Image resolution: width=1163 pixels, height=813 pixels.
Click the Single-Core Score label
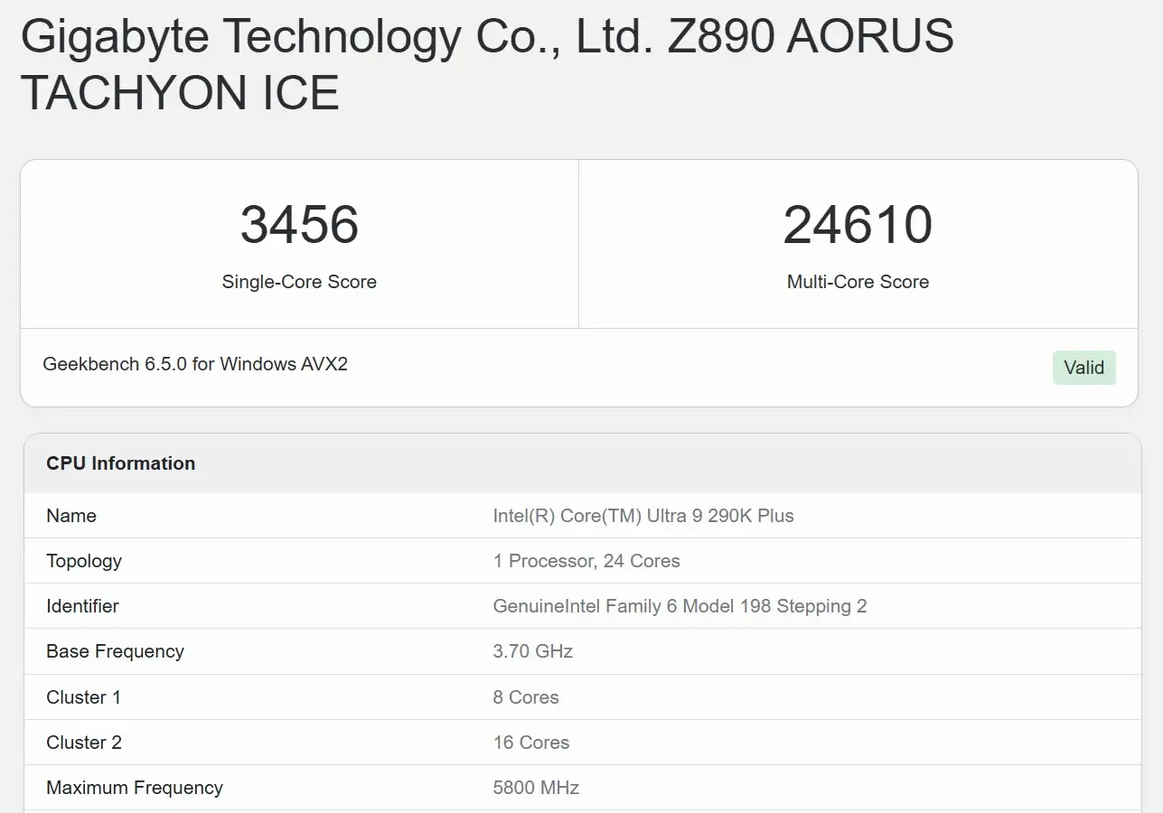[x=299, y=282]
